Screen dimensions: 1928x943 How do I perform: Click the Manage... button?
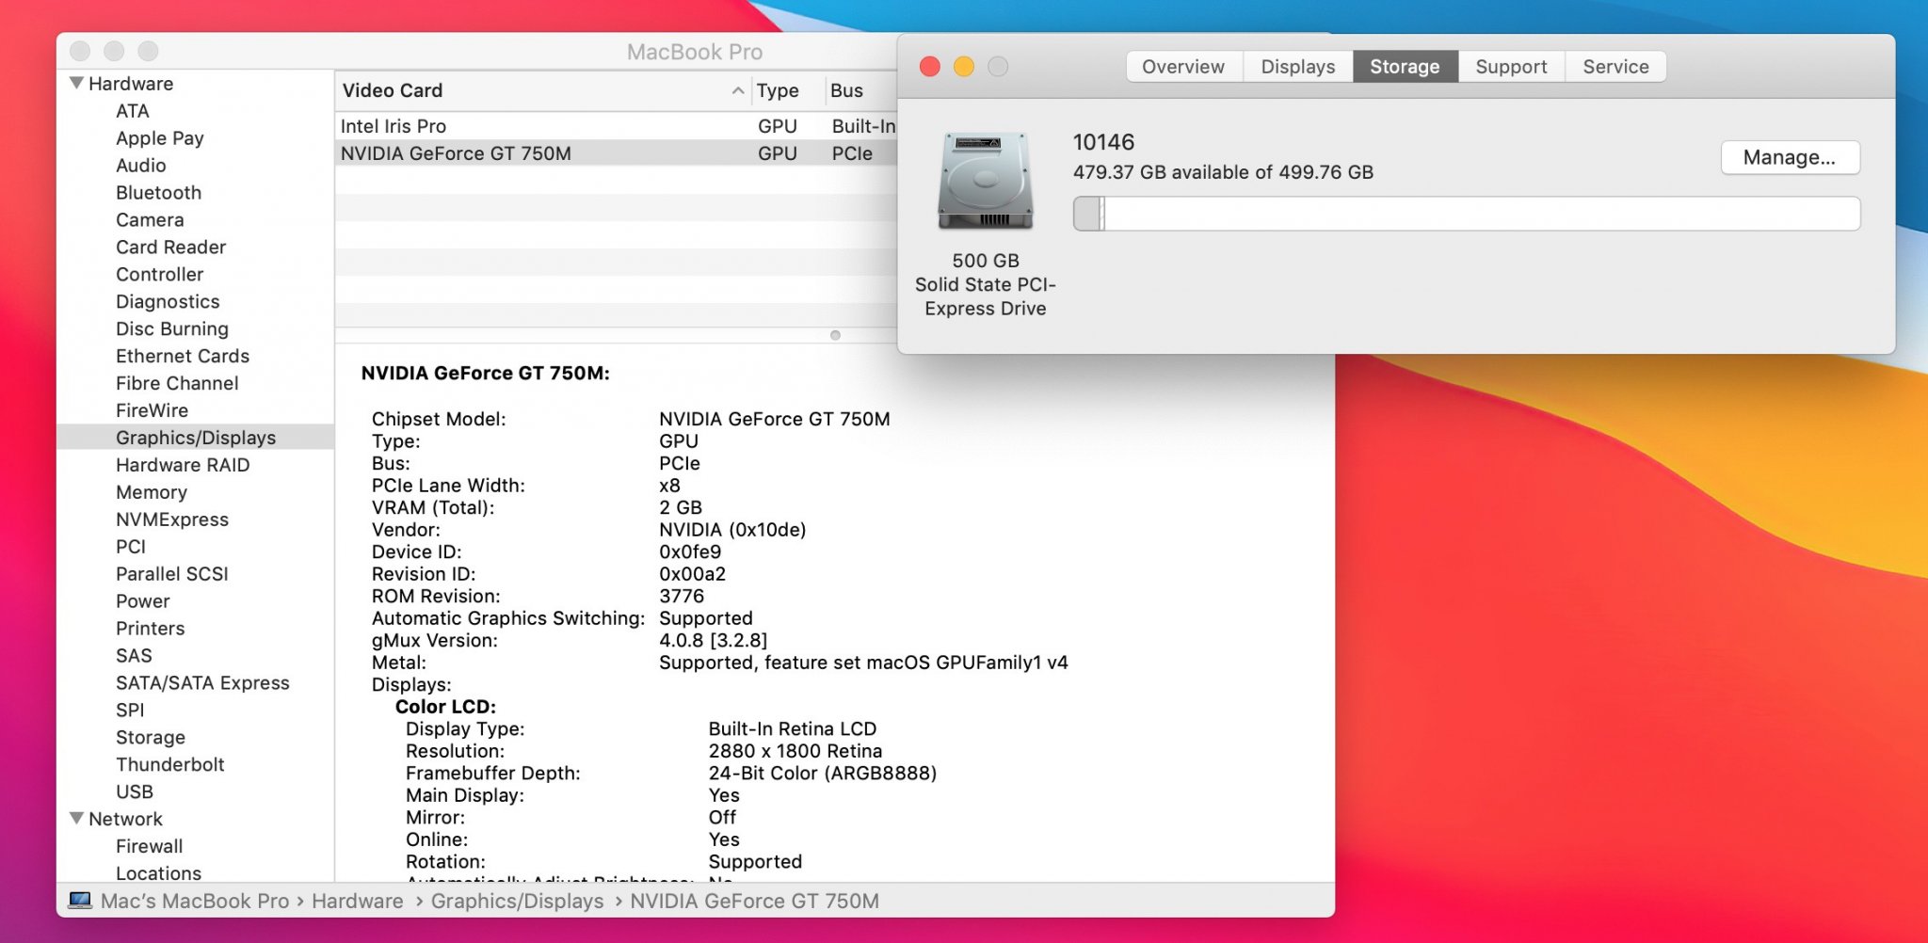coord(1790,157)
